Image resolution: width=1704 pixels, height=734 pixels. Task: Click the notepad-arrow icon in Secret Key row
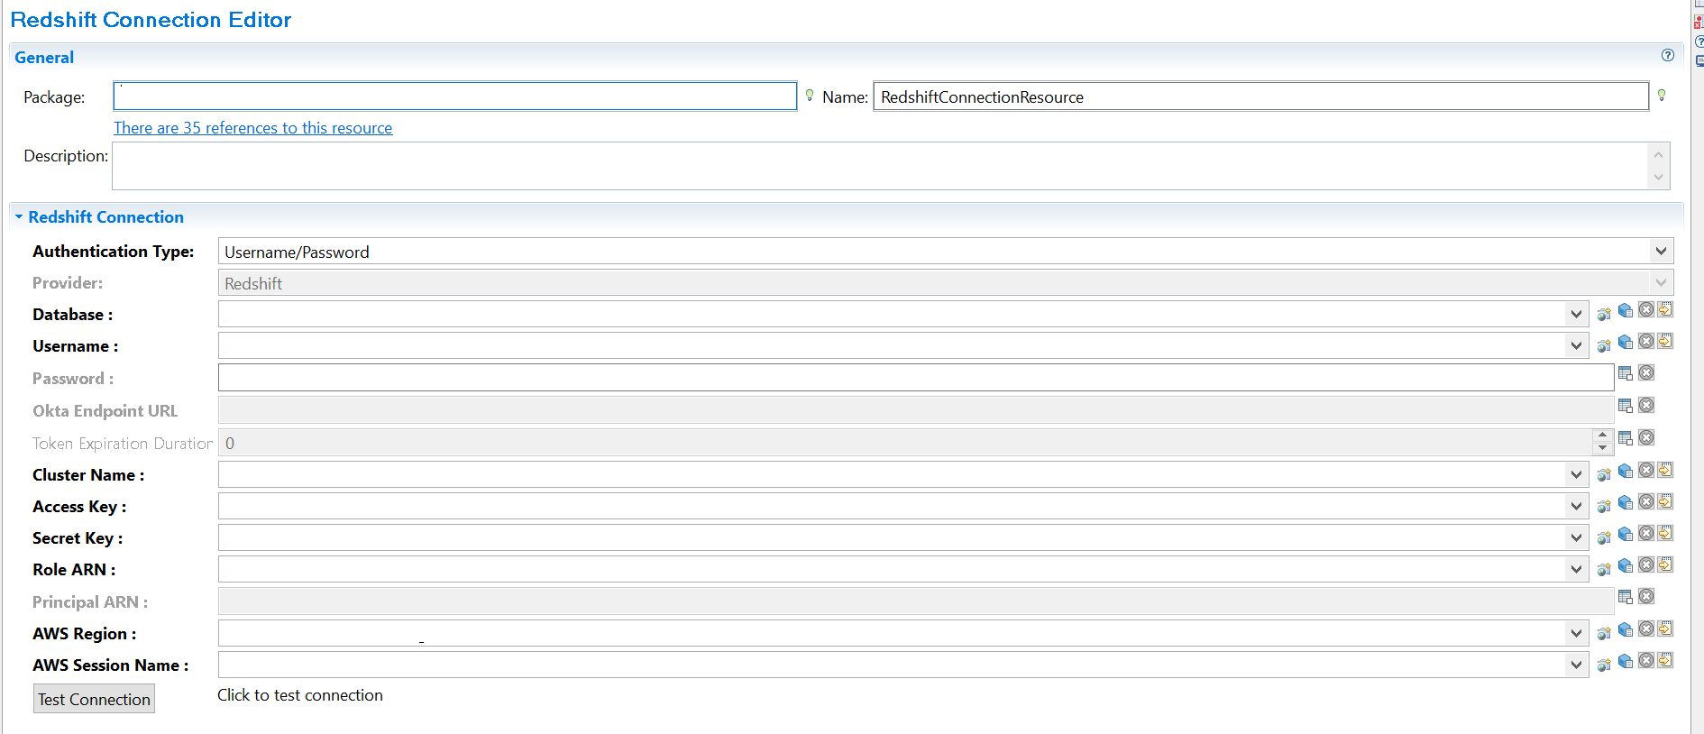[x=1665, y=533]
